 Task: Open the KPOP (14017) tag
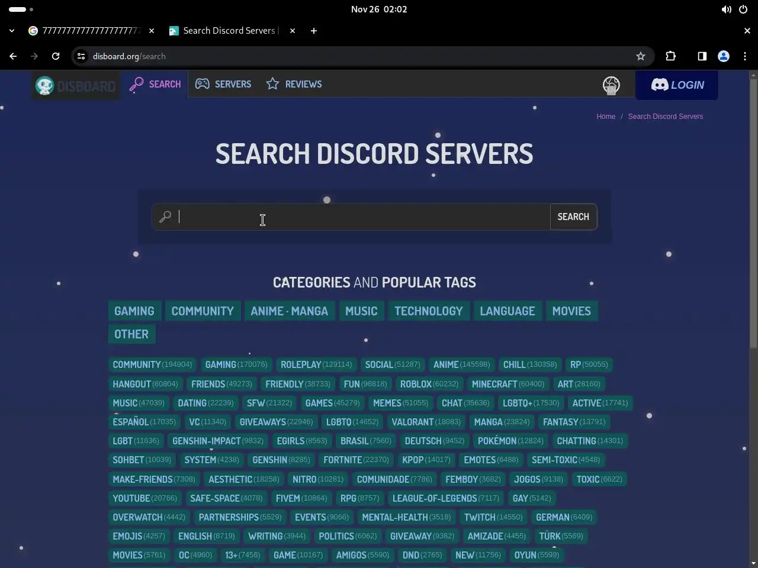tap(426, 460)
